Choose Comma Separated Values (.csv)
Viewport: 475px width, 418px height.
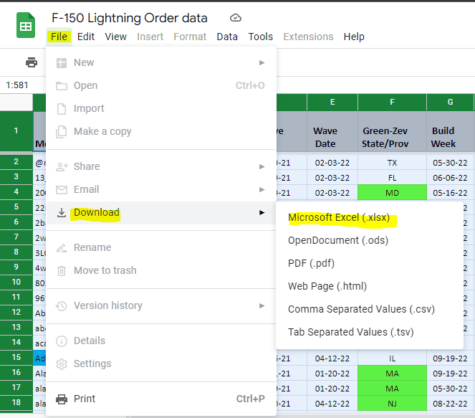click(361, 309)
